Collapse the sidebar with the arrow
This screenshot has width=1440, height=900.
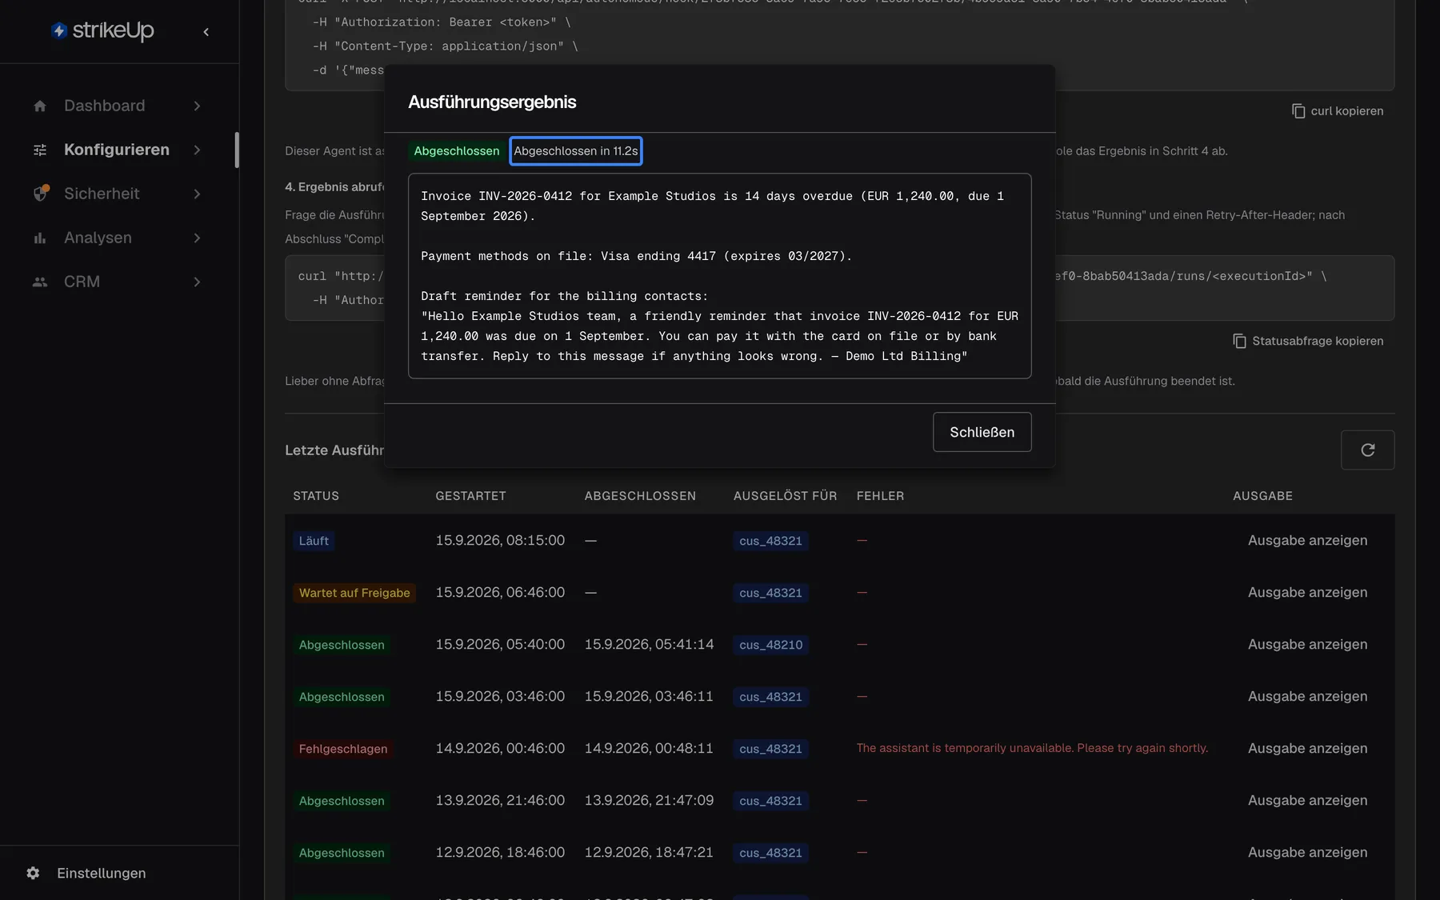[206, 32]
